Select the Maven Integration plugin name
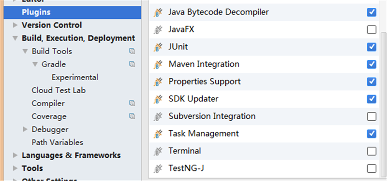 pyautogui.click(x=204, y=64)
